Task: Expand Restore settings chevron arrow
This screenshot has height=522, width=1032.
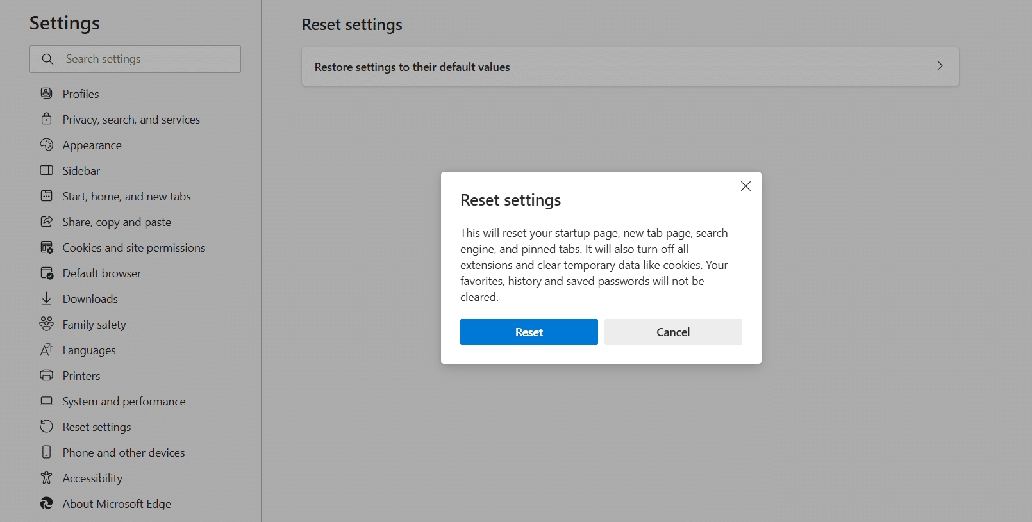Action: tap(940, 66)
